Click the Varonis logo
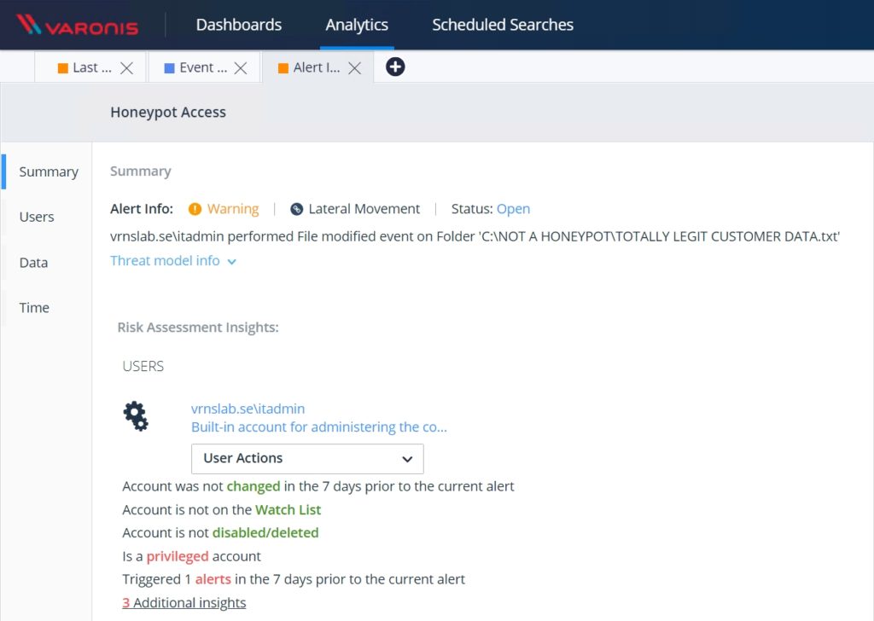This screenshot has height=621, width=874. tap(78, 25)
